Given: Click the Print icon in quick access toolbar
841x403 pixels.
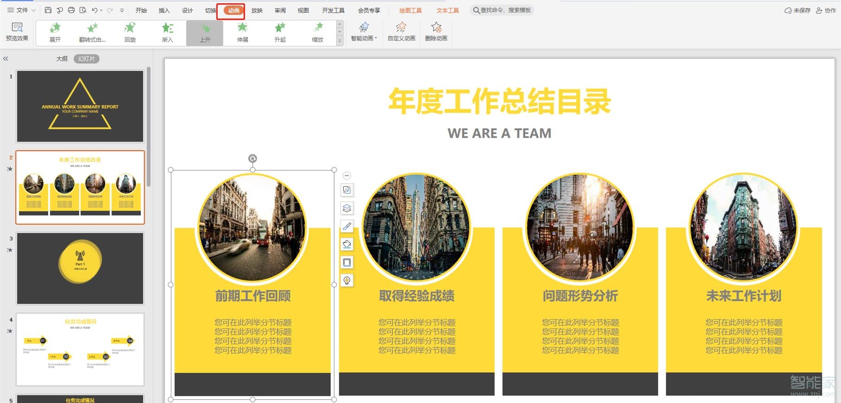Looking at the screenshot, I should pos(71,10).
